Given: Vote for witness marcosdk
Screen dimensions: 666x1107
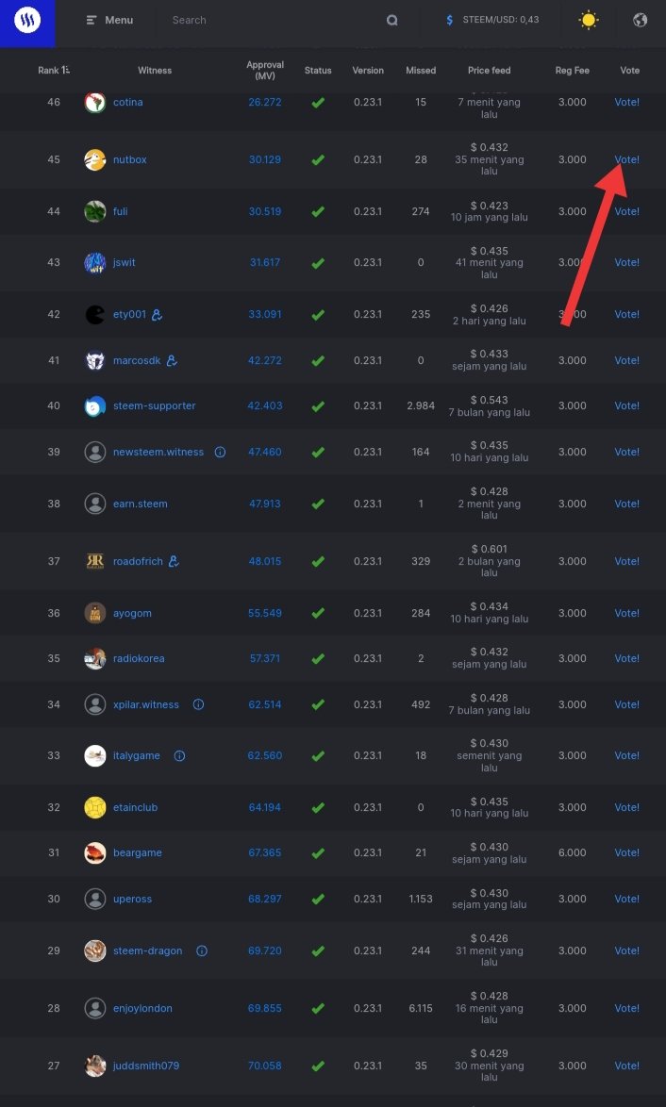Looking at the screenshot, I should (626, 360).
